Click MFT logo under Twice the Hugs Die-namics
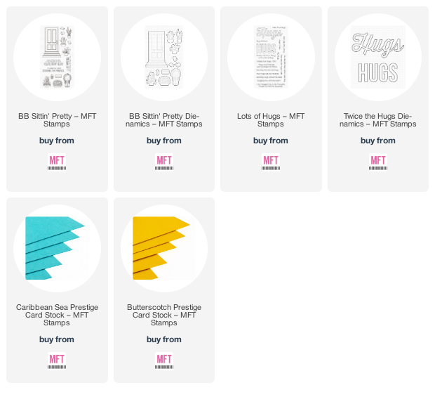435x397 pixels. pos(378,162)
